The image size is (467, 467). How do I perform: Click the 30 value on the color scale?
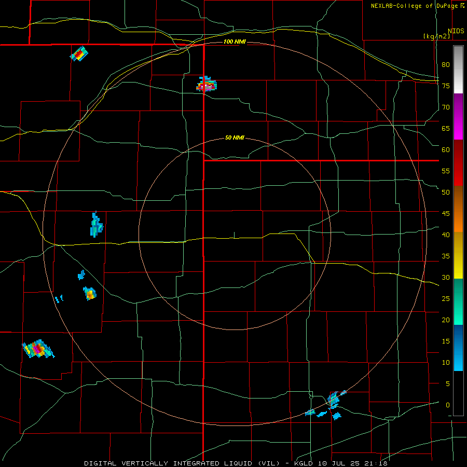coord(446,278)
